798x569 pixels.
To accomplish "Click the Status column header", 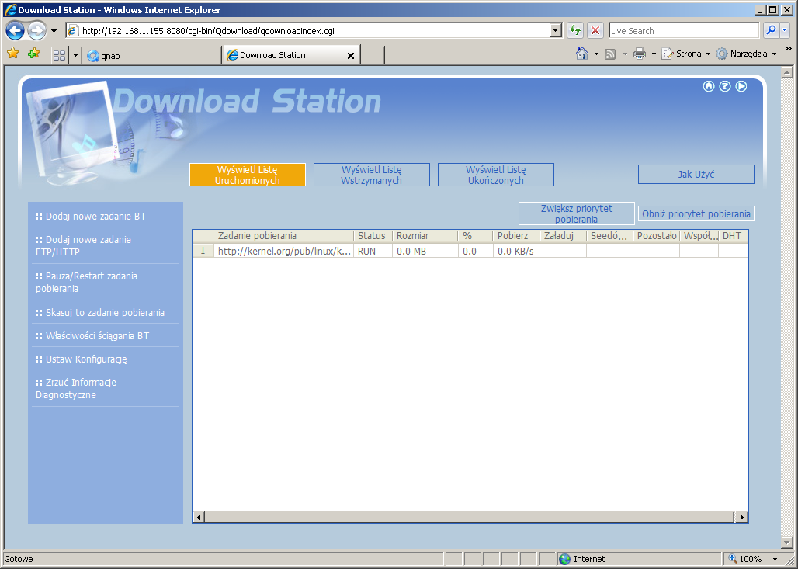I will (373, 236).
